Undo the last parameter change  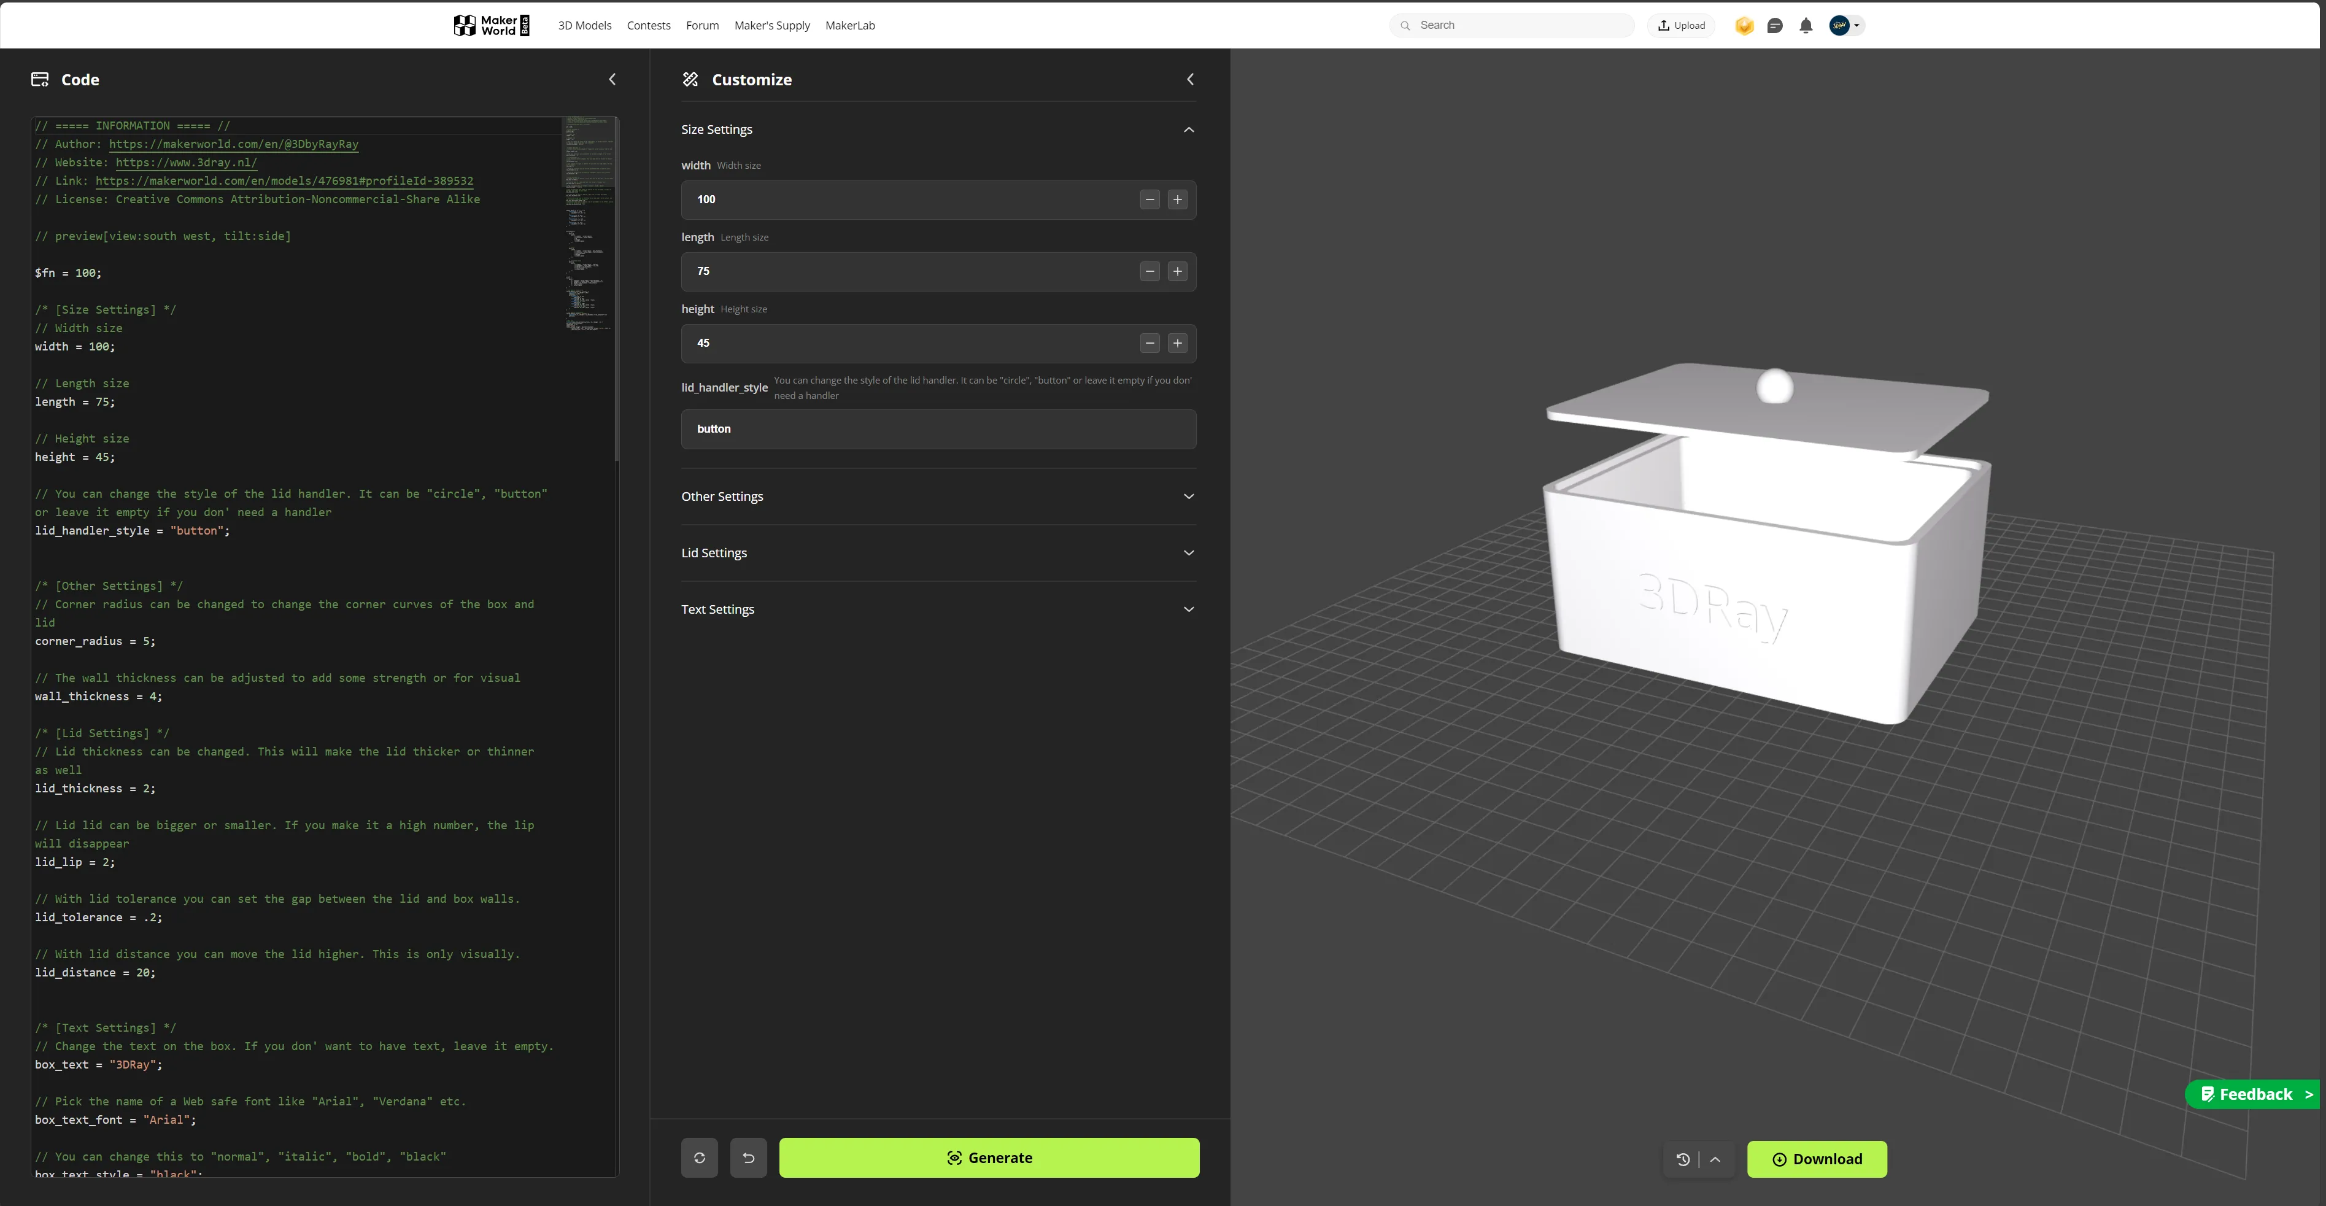coord(749,1158)
